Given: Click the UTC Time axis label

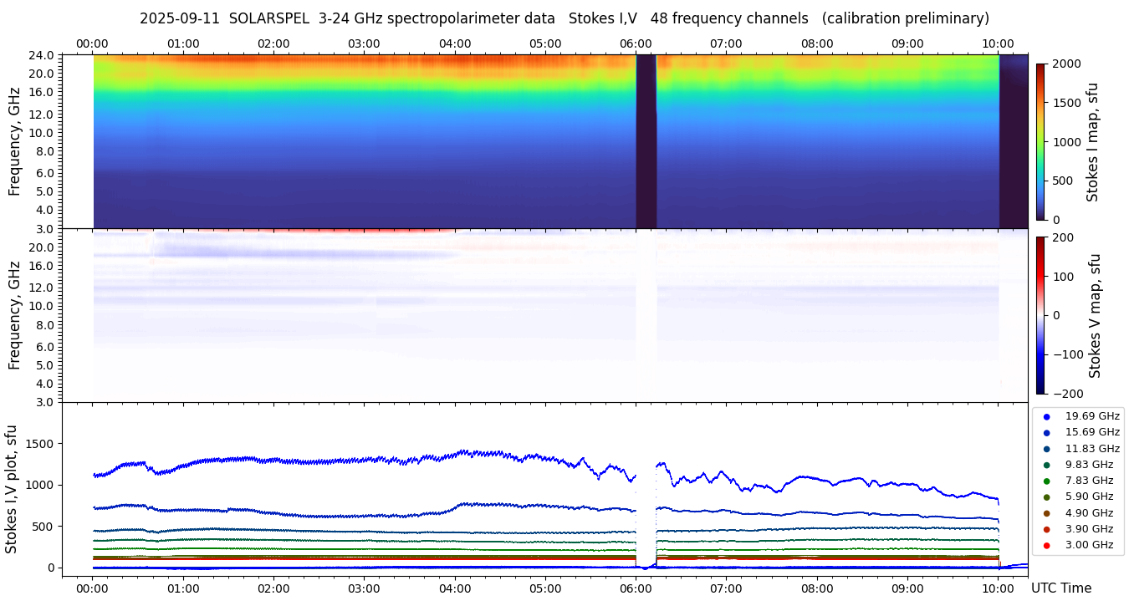Looking at the screenshot, I should click(x=1060, y=588).
